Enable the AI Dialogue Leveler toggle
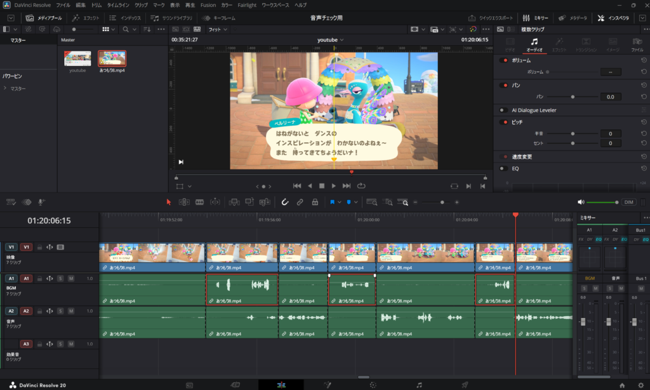Image resolution: width=650 pixels, height=390 pixels. pyautogui.click(x=503, y=110)
